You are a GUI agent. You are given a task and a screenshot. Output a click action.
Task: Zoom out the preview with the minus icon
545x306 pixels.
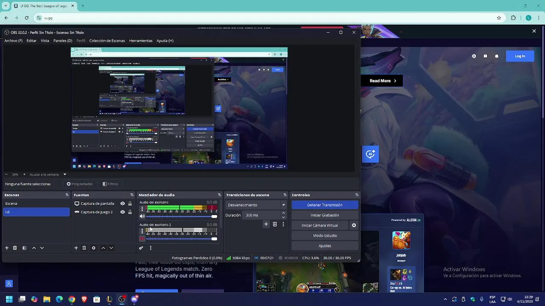click(x=6, y=174)
